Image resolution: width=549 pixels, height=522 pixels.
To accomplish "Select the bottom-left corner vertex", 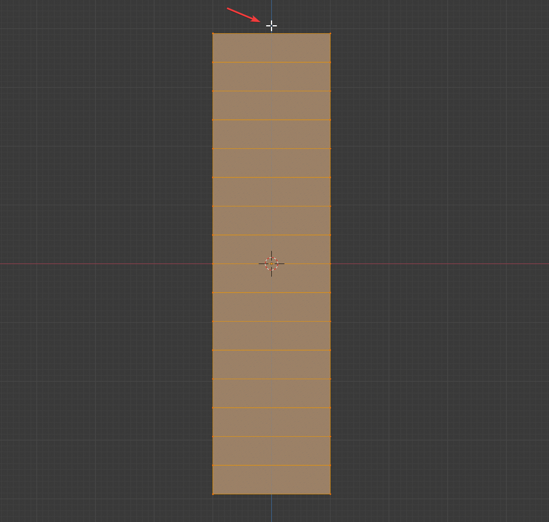I will (213, 494).
